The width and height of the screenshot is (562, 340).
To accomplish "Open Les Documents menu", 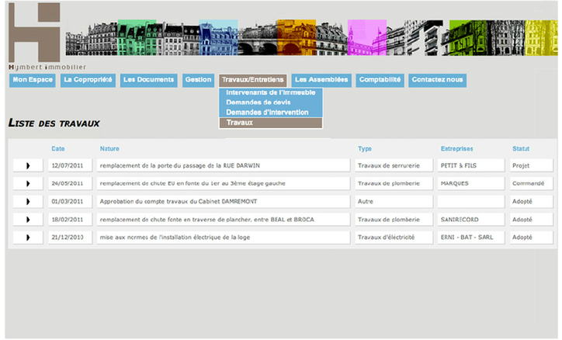I will click(148, 80).
